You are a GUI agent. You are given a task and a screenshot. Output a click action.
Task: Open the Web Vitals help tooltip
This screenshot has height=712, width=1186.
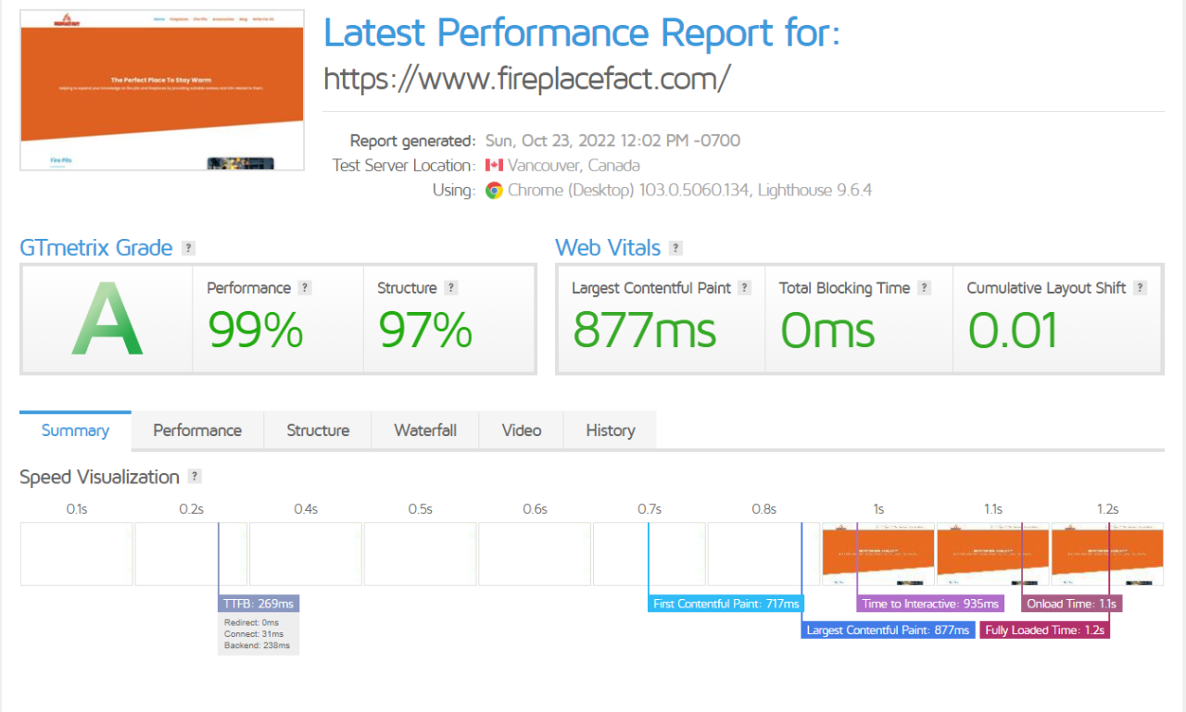click(x=675, y=247)
